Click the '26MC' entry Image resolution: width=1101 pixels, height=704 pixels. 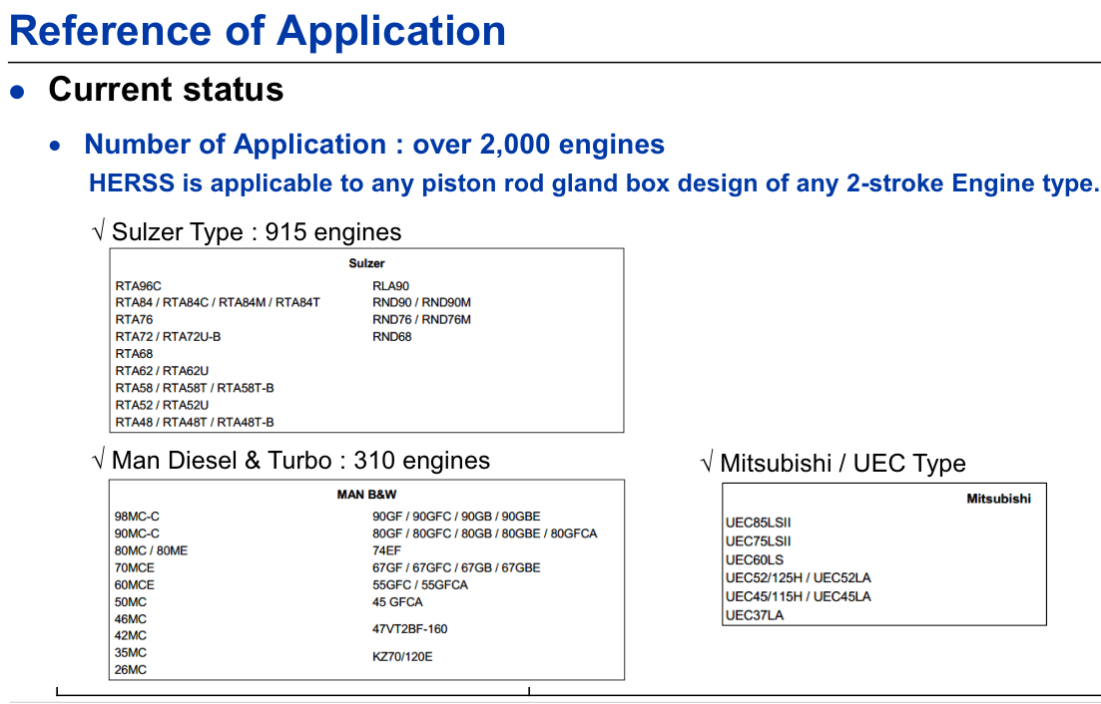point(131,670)
